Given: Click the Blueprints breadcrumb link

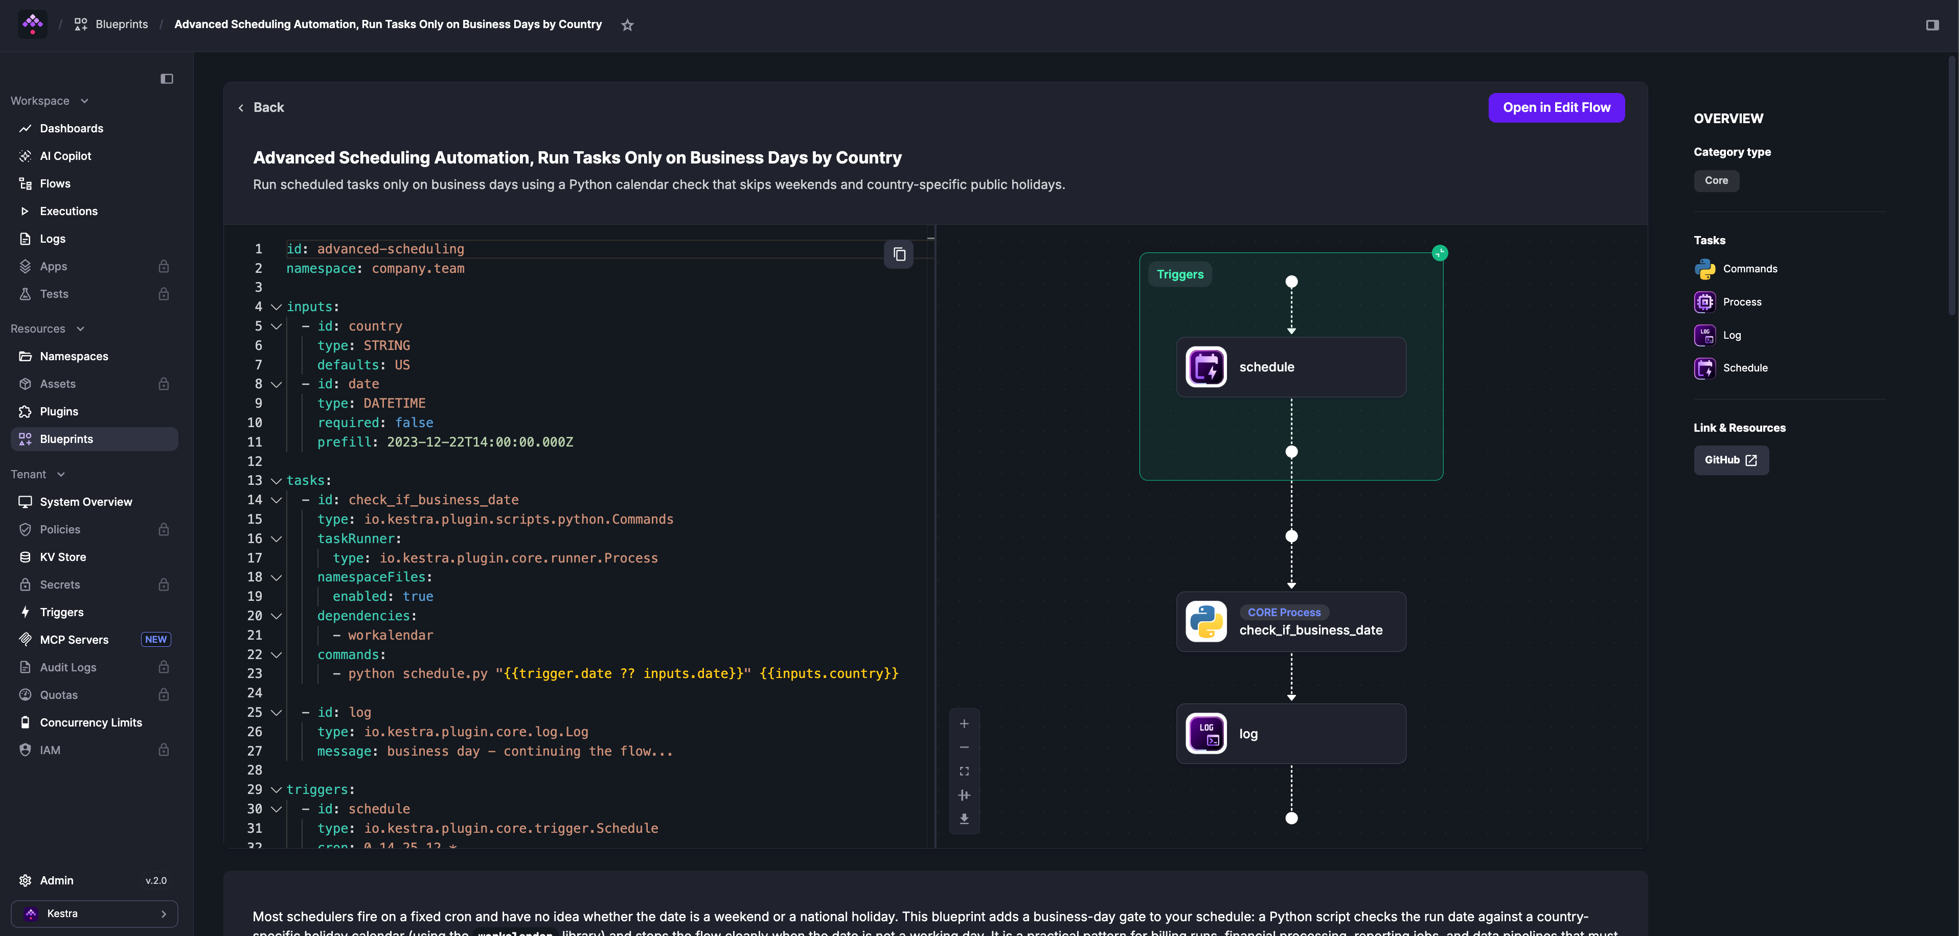Looking at the screenshot, I should [111, 25].
